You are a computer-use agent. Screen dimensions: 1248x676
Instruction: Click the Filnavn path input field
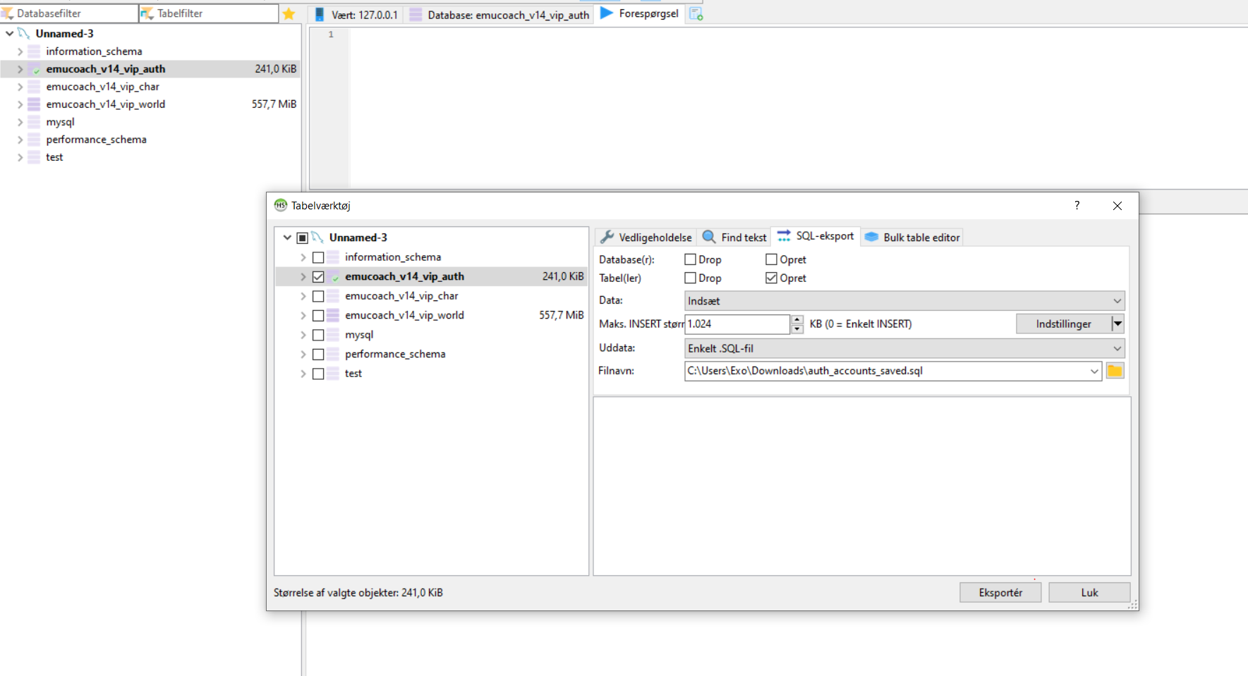[x=885, y=371]
